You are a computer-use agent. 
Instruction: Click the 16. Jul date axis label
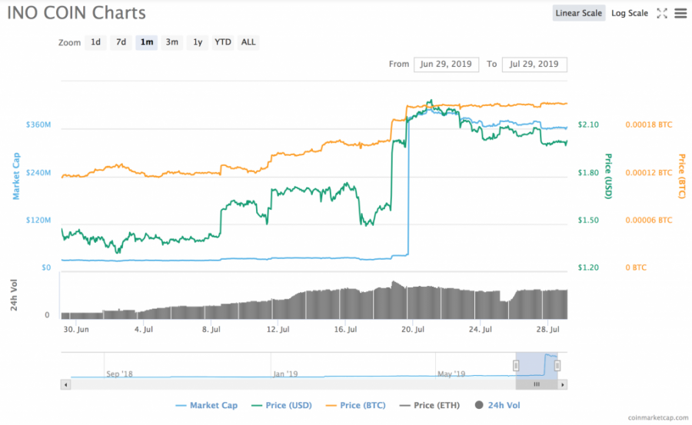click(x=345, y=329)
